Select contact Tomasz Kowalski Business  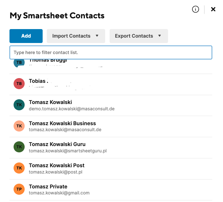coord(63,123)
